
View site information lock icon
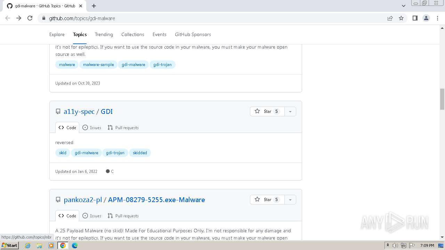pyautogui.click(x=44, y=18)
